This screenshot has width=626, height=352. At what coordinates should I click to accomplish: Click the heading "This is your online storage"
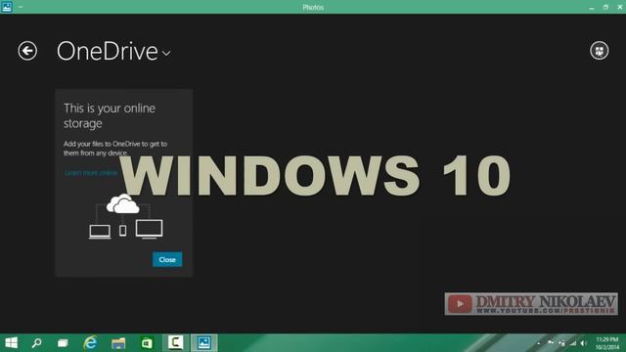(x=110, y=115)
